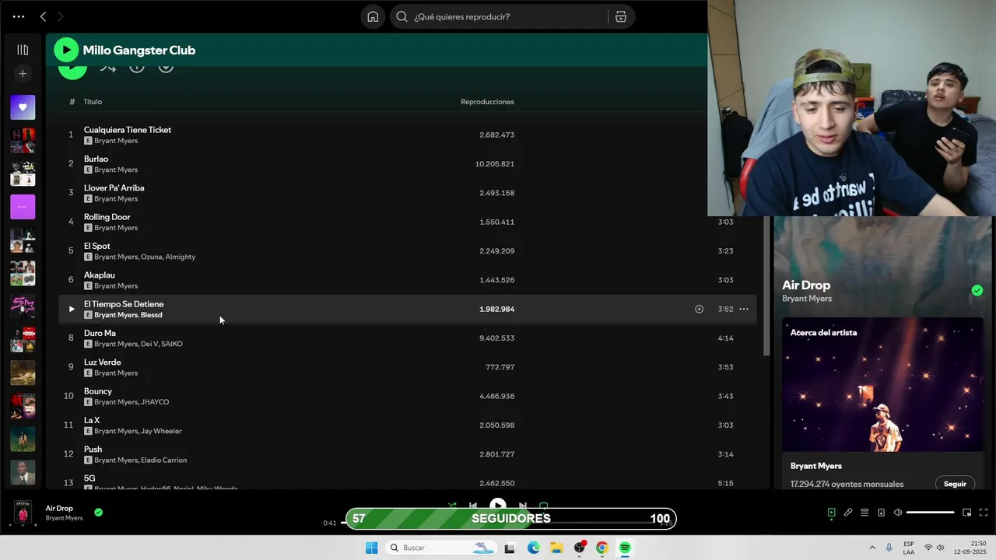The image size is (996, 560).
Task: Open the playback queue icon
Action: click(x=864, y=513)
